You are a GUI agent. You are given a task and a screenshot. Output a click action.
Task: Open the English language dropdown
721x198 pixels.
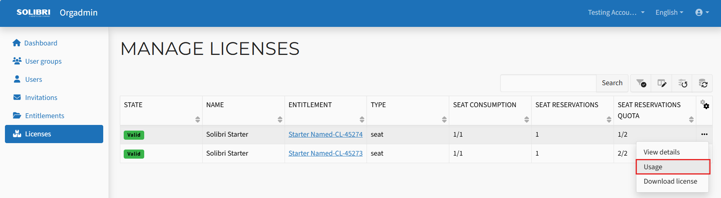[x=669, y=12]
